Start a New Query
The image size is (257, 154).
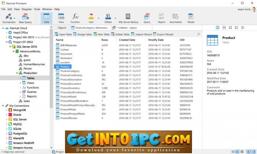[25, 18]
